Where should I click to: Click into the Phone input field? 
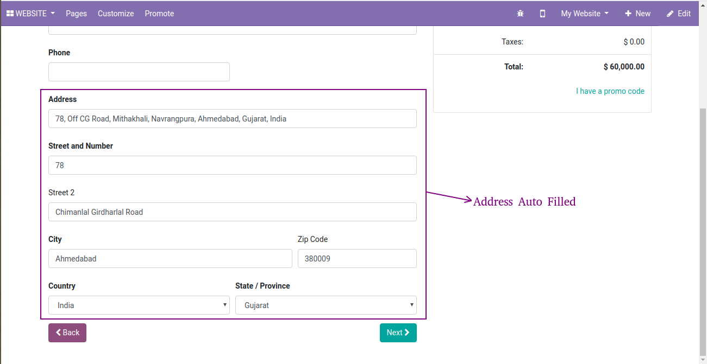coord(139,72)
